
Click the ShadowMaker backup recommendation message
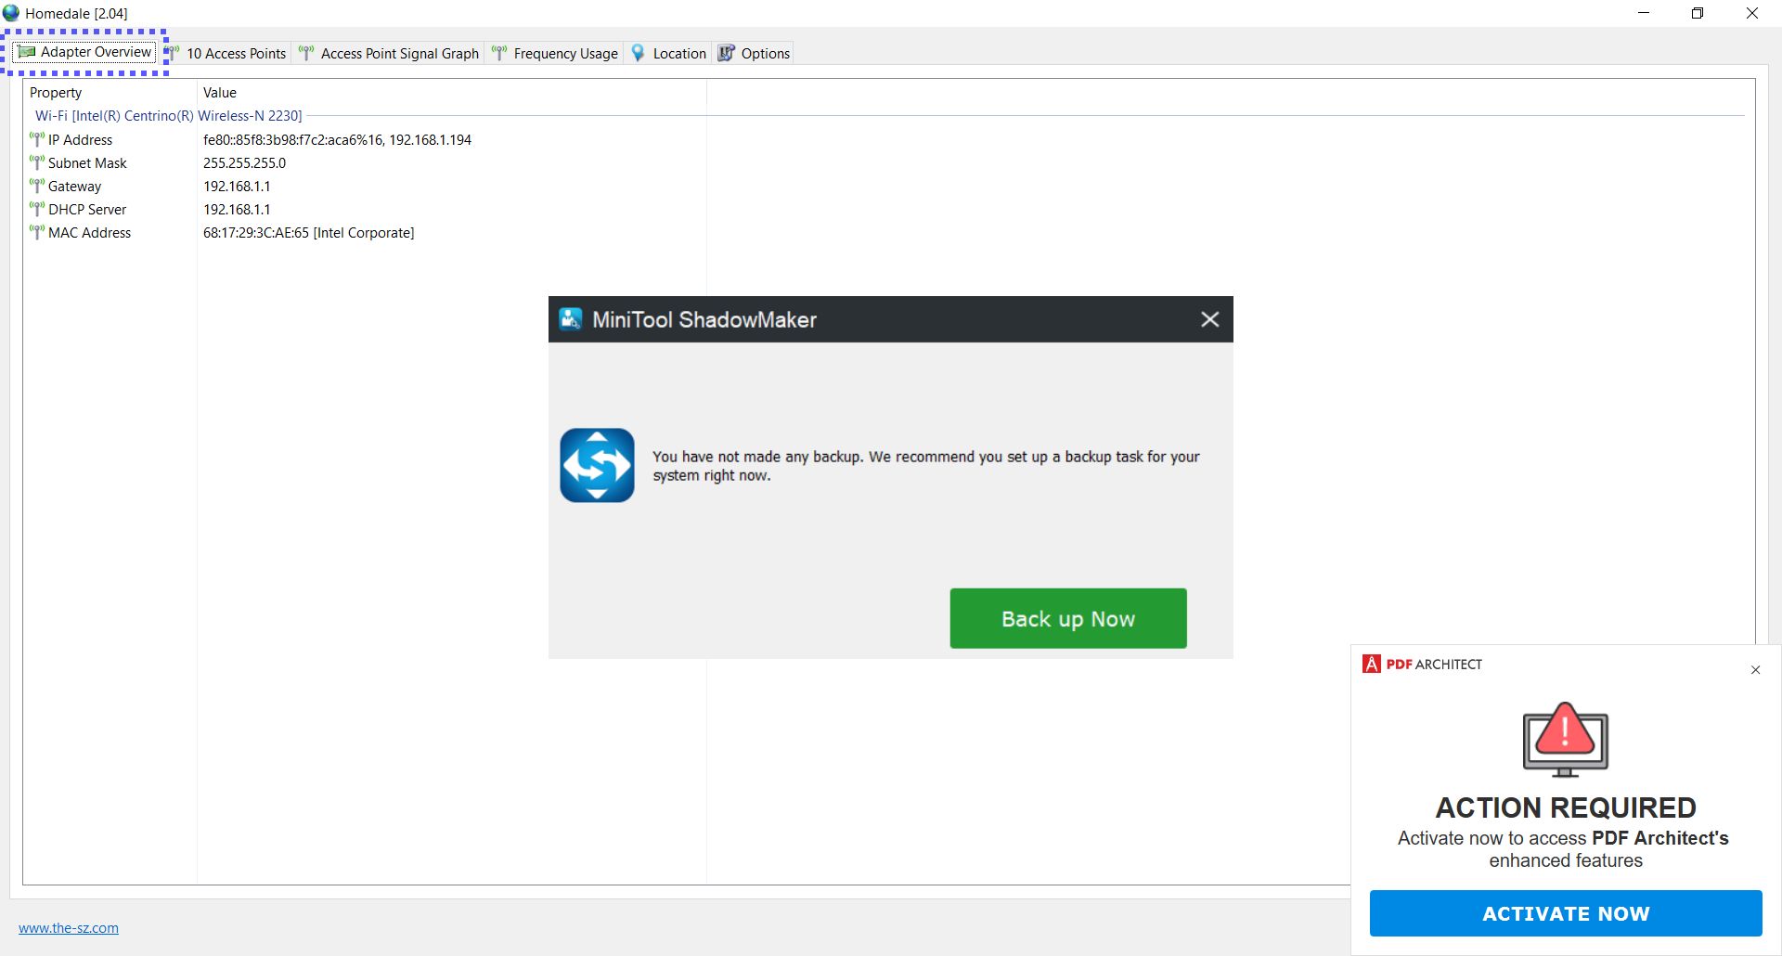(x=925, y=466)
